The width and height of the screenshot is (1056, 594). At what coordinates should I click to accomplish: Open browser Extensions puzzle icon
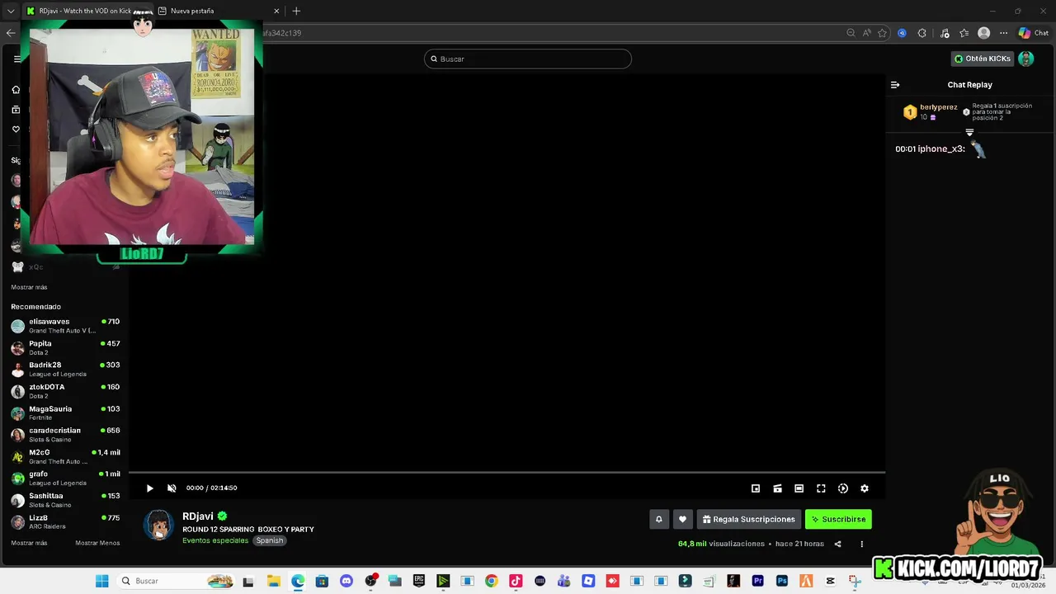(x=922, y=33)
